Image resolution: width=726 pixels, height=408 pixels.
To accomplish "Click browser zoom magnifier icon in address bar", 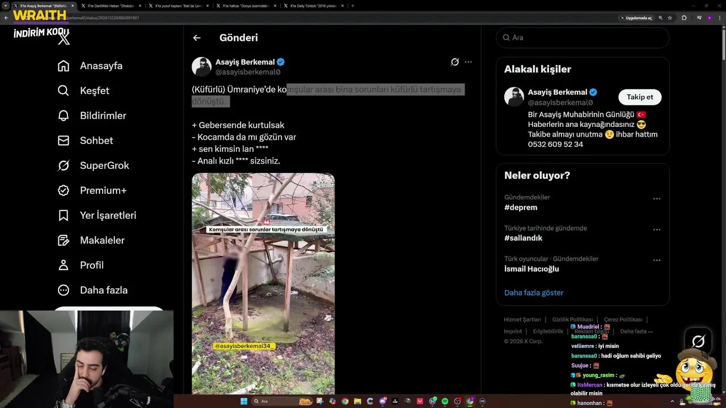I will (660, 18).
